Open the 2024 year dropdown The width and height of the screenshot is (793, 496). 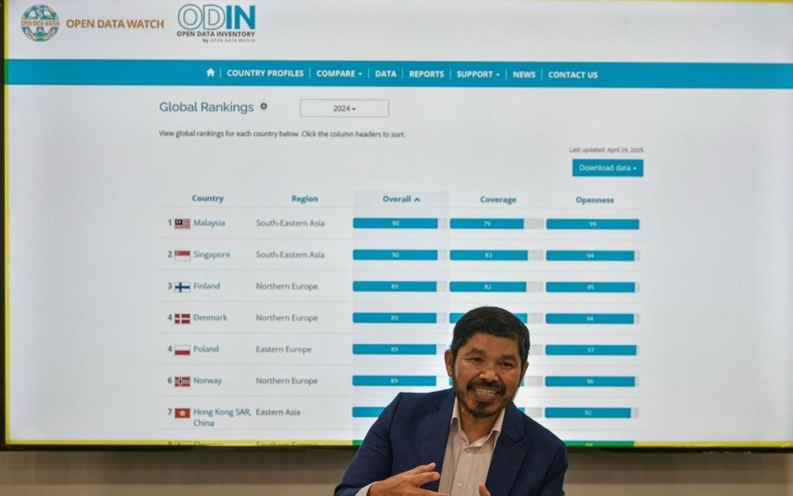[x=344, y=108]
